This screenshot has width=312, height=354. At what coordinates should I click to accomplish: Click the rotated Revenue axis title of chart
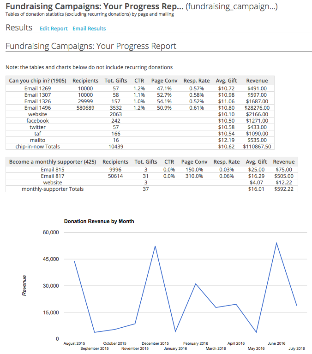click(x=24, y=286)
